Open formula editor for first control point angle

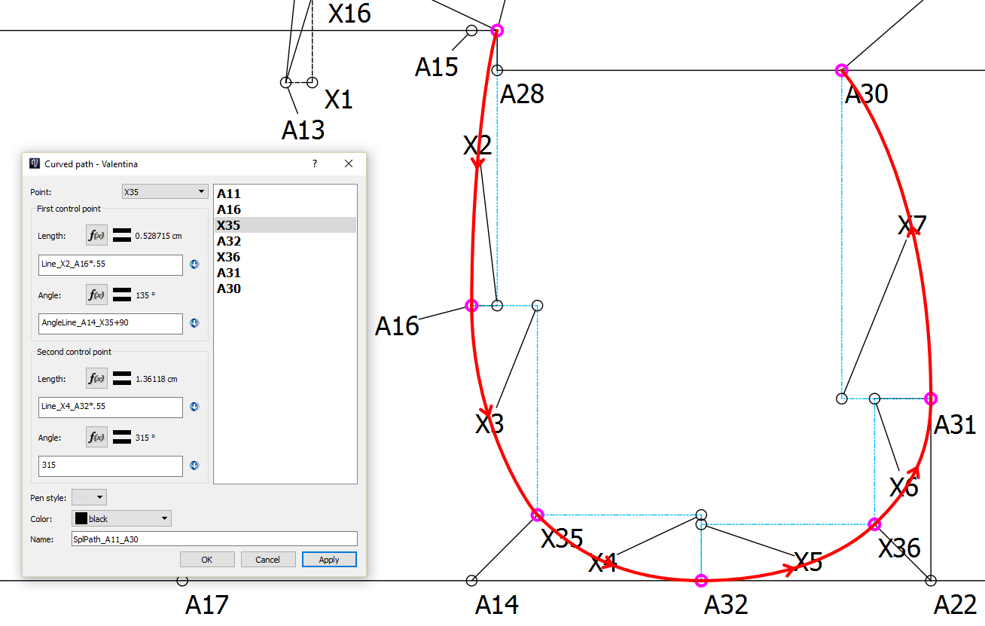coord(96,295)
